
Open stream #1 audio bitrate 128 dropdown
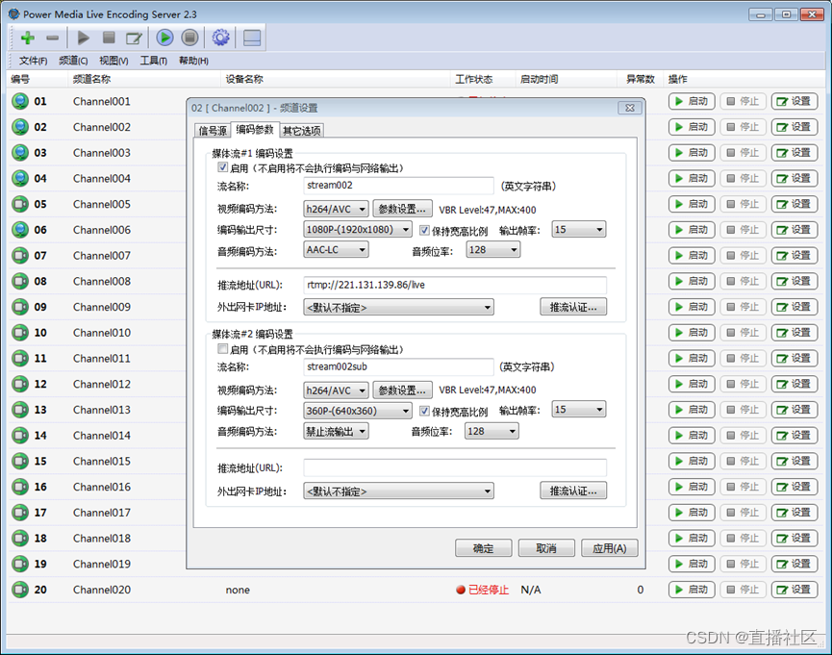click(x=492, y=249)
